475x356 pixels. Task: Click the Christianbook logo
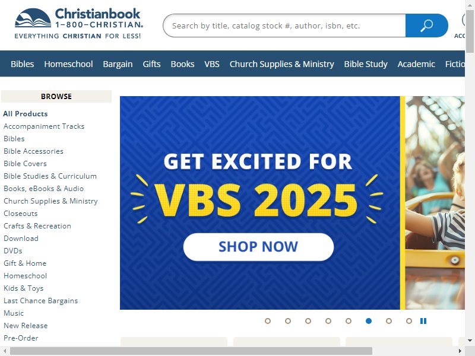point(78,23)
